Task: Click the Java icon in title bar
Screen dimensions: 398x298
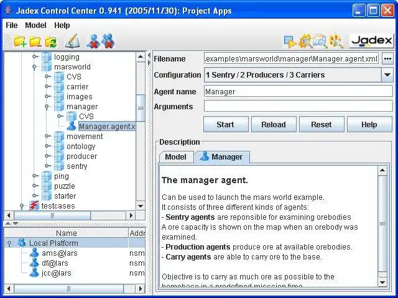Action: (x=9, y=11)
